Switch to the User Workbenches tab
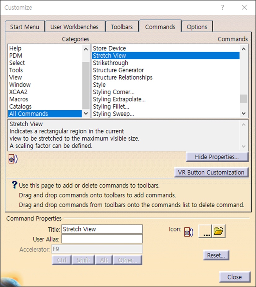The image size is (256, 287). pyautogui.click(x=74, y=27)
